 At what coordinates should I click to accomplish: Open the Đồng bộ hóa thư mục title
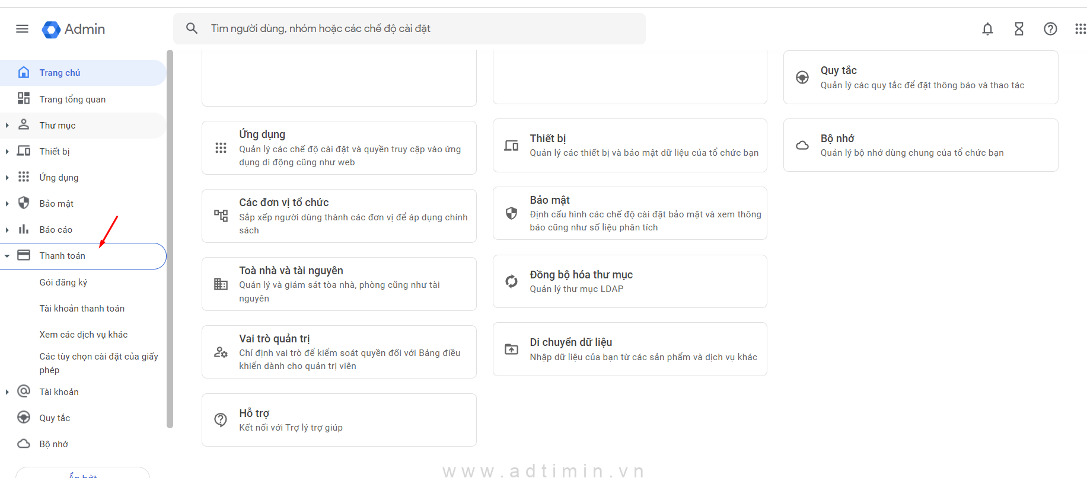point(581,275)
